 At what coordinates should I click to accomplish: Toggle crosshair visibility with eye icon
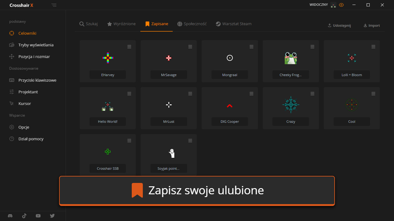point(341,5)
